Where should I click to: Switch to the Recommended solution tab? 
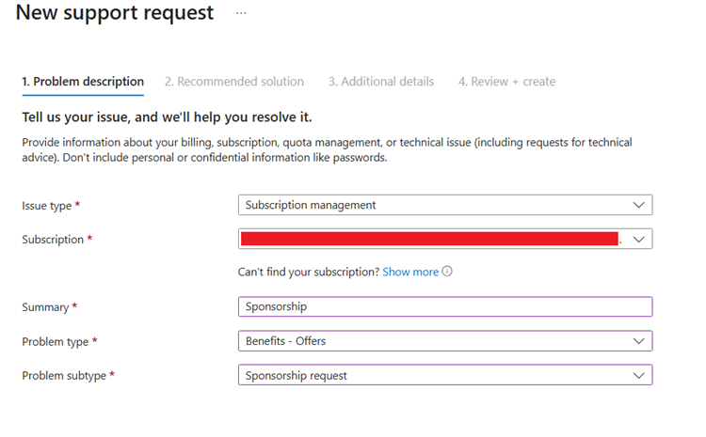[234, 82]
